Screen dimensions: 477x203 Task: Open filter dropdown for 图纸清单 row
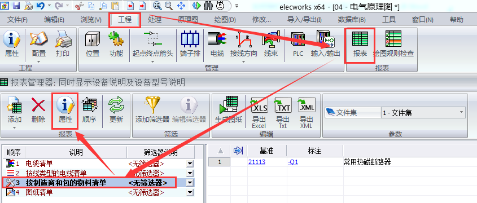(190, 192)
